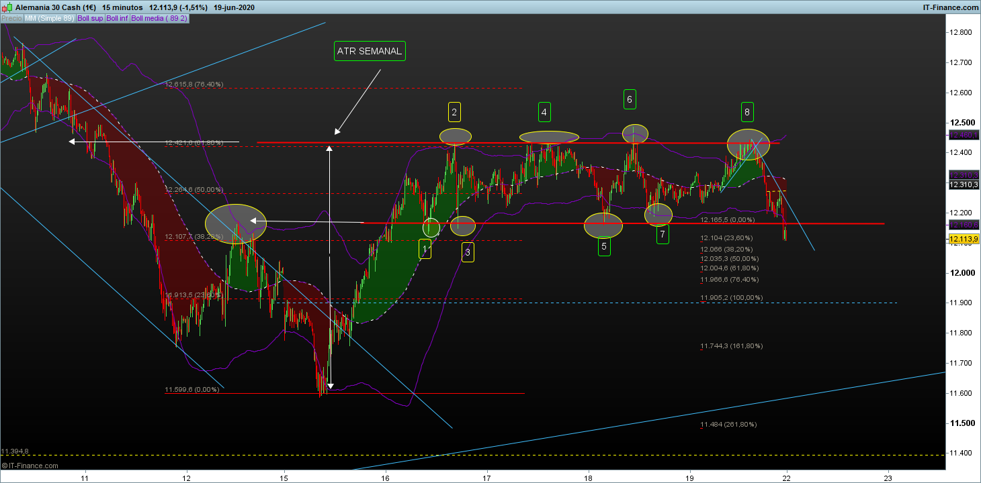Click the 11.966,6 (76,40%) Fibonacci label
981x483 pixels.
click(730, 280)
